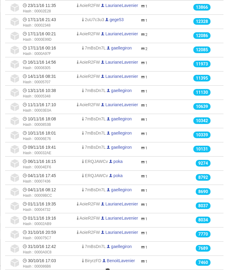Click the block number badge 12328
Viewport: 228px width, 270px height.
coord(202,21)
